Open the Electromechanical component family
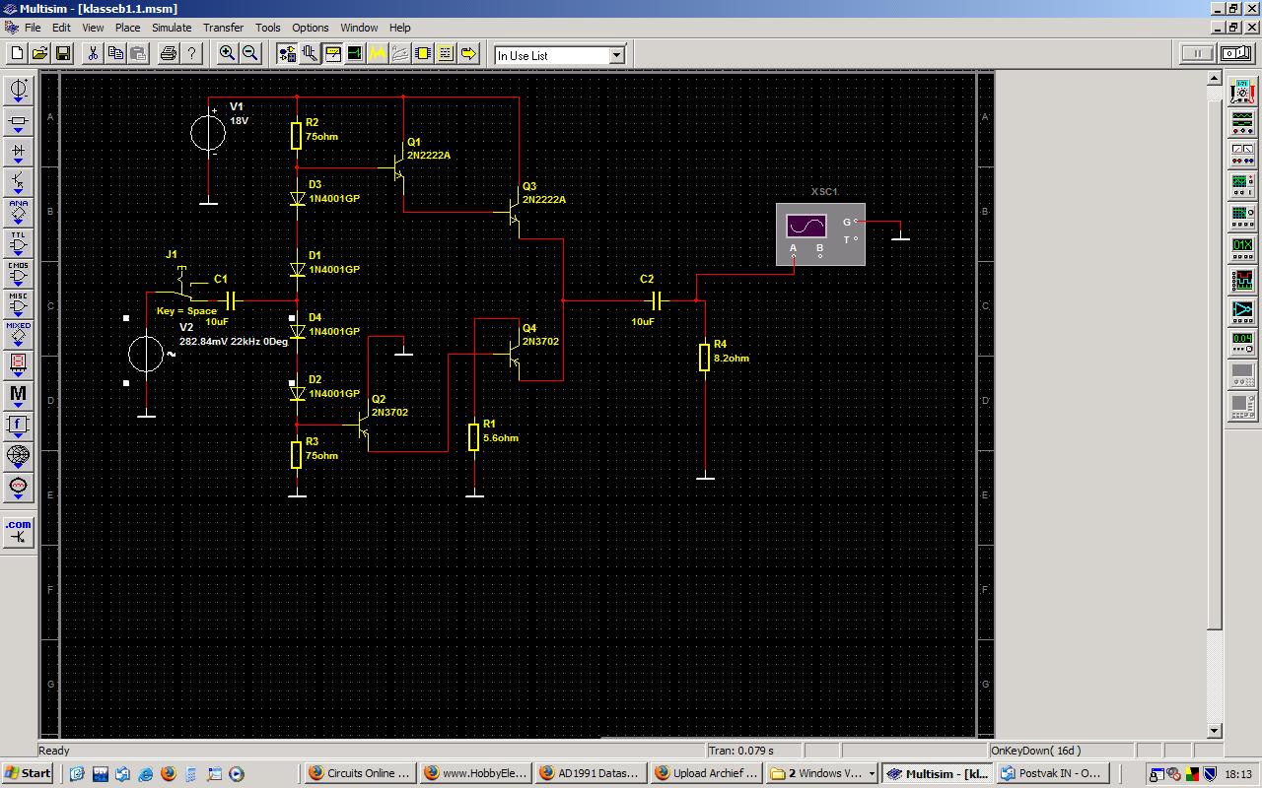 19,488
